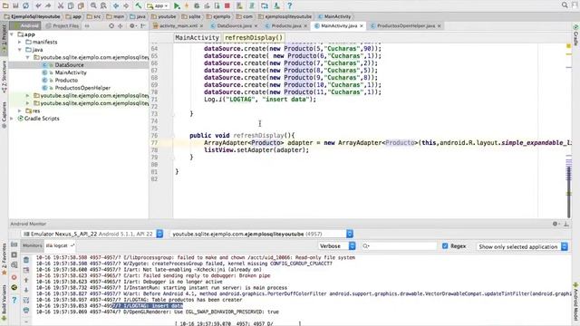Toggle the Regex checkbox
Image resolution: width=580 pixels, height=326 pixels.
point(445,245)
